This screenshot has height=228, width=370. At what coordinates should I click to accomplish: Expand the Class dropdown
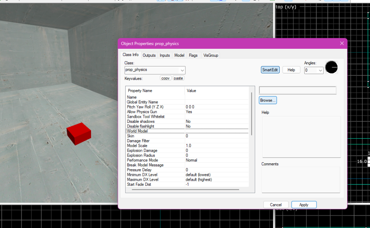(182, 70)
